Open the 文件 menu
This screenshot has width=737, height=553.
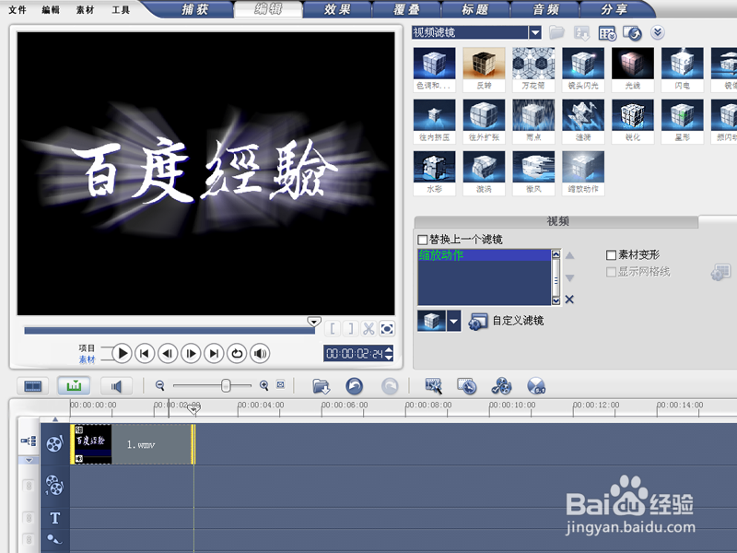pyautogui.click(x=18, y=9)
